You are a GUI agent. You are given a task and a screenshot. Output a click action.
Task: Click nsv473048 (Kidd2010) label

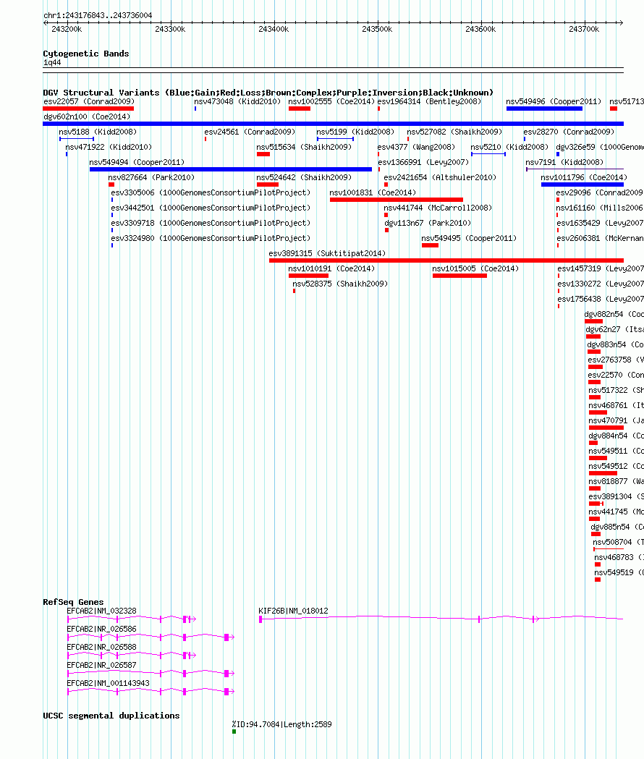tap(237, 101)
